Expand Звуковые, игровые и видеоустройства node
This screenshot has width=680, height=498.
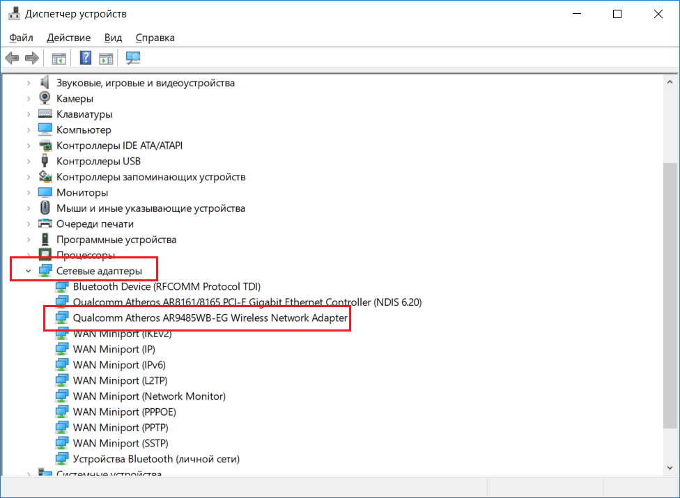pyautogui.click(x=28, y=83)
